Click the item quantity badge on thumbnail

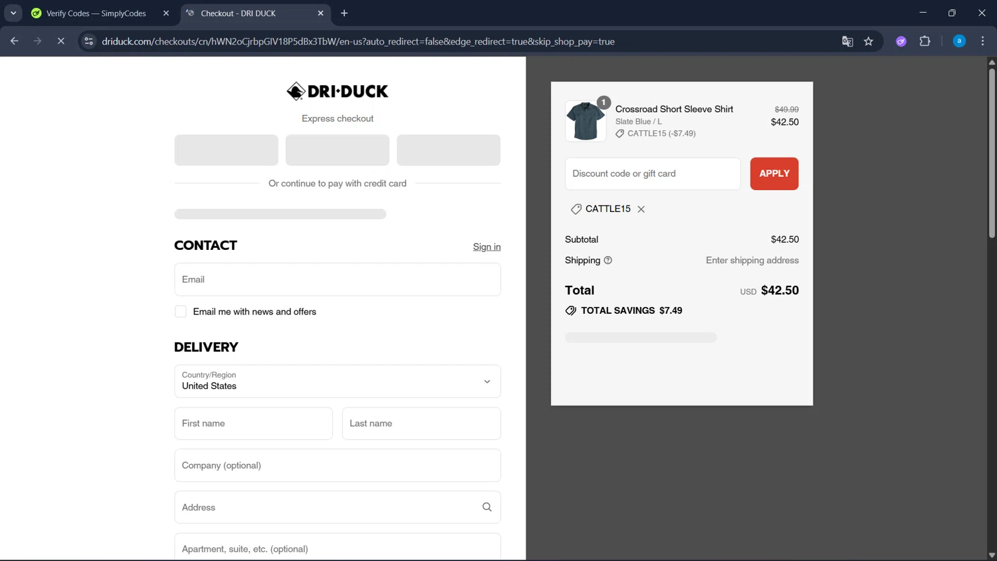click(x=604, y=102)
